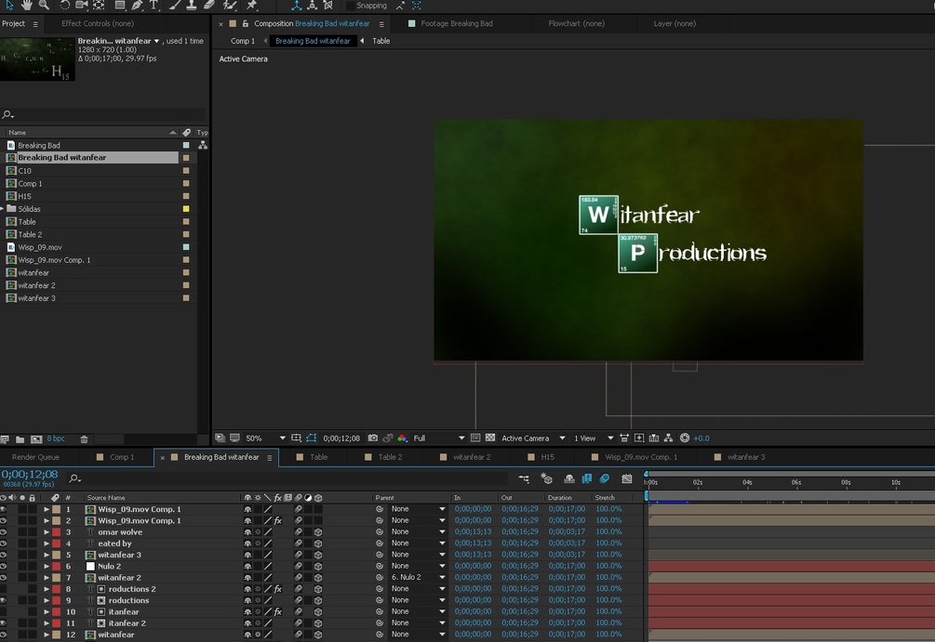Click the Project panel search field
This screenshot has width=935, height=642.
pos(104,114)
